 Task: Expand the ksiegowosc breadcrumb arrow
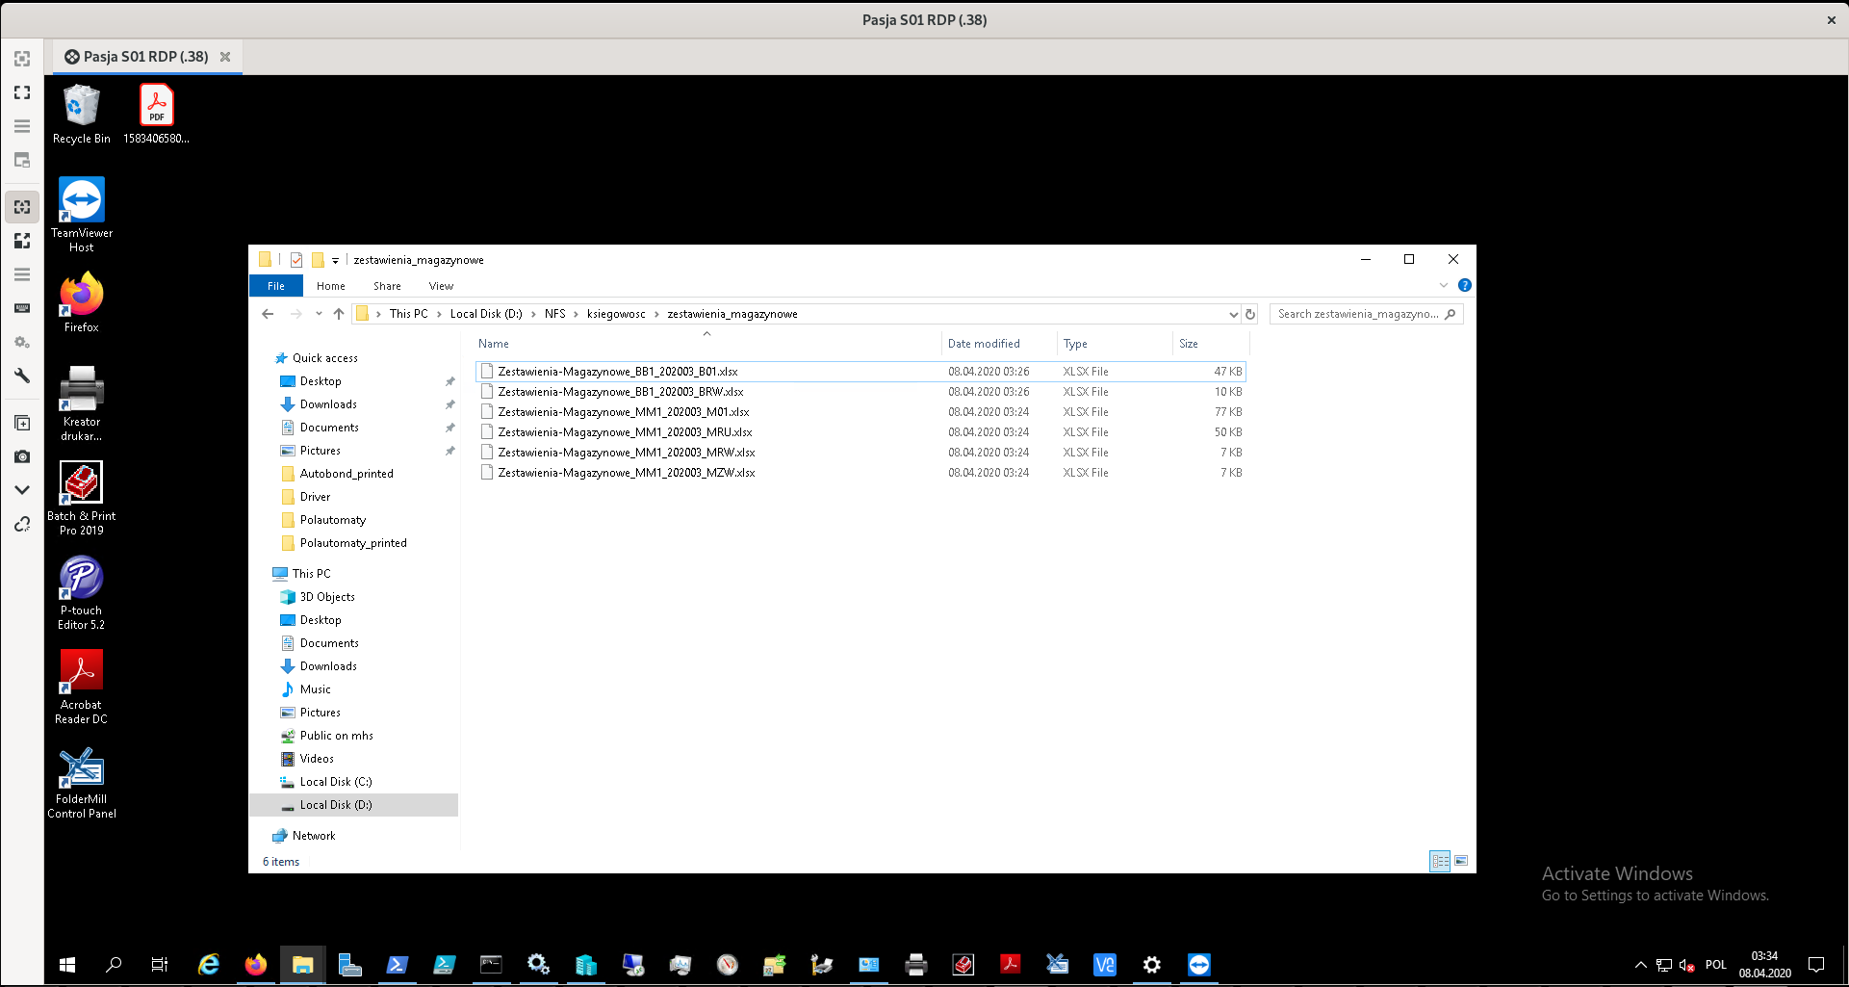tap(656, 314)
